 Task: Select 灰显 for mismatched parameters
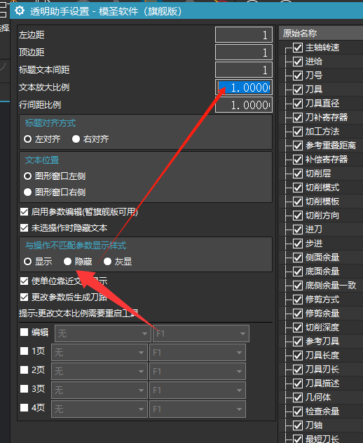tap(107, 261)
